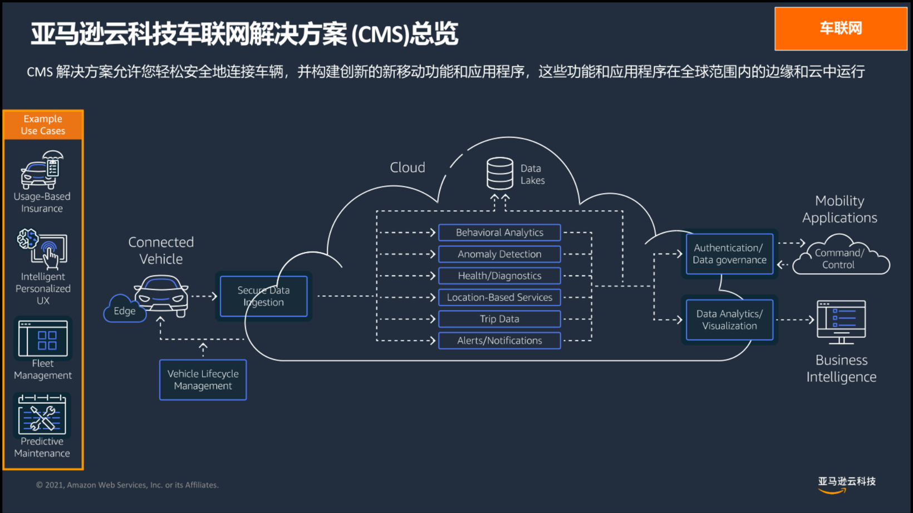The image size is (913, 513).
Task: Select the Secure Data Ingestion box
Action: tap(263, 296)
